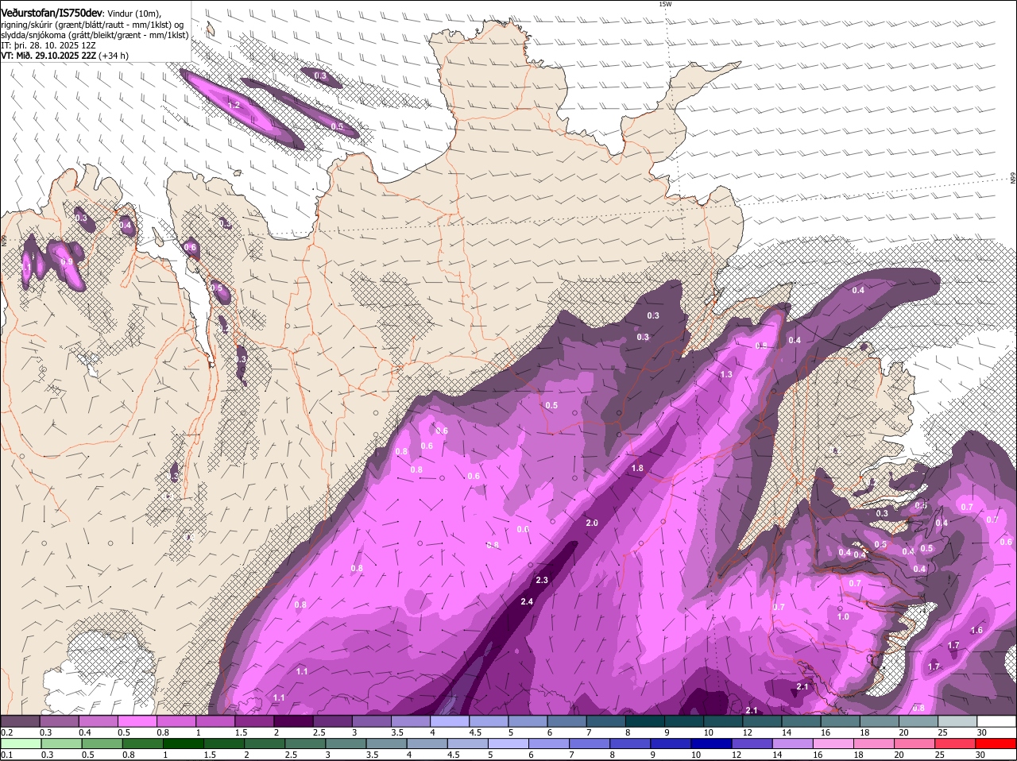Pick the pale grey top-row swatch labeled 25
The height and width of the screenshot is (761, 1017).
[957, 721]
